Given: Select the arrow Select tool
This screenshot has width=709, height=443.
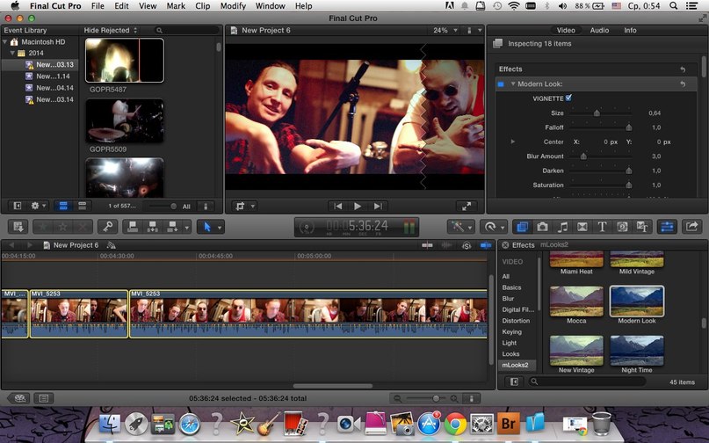Looking at the screenshot, I should tap(207, 226).
